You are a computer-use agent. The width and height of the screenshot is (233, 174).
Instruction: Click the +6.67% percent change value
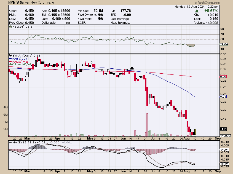pos(211,11)
